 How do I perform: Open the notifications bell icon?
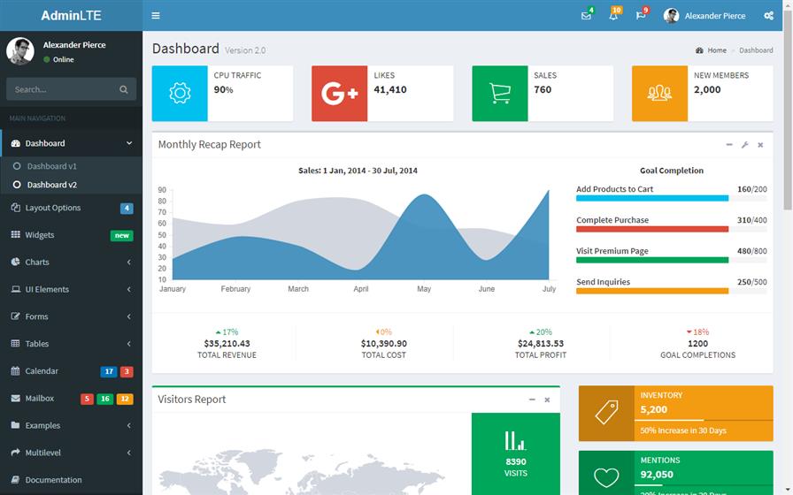click(613, 16)
